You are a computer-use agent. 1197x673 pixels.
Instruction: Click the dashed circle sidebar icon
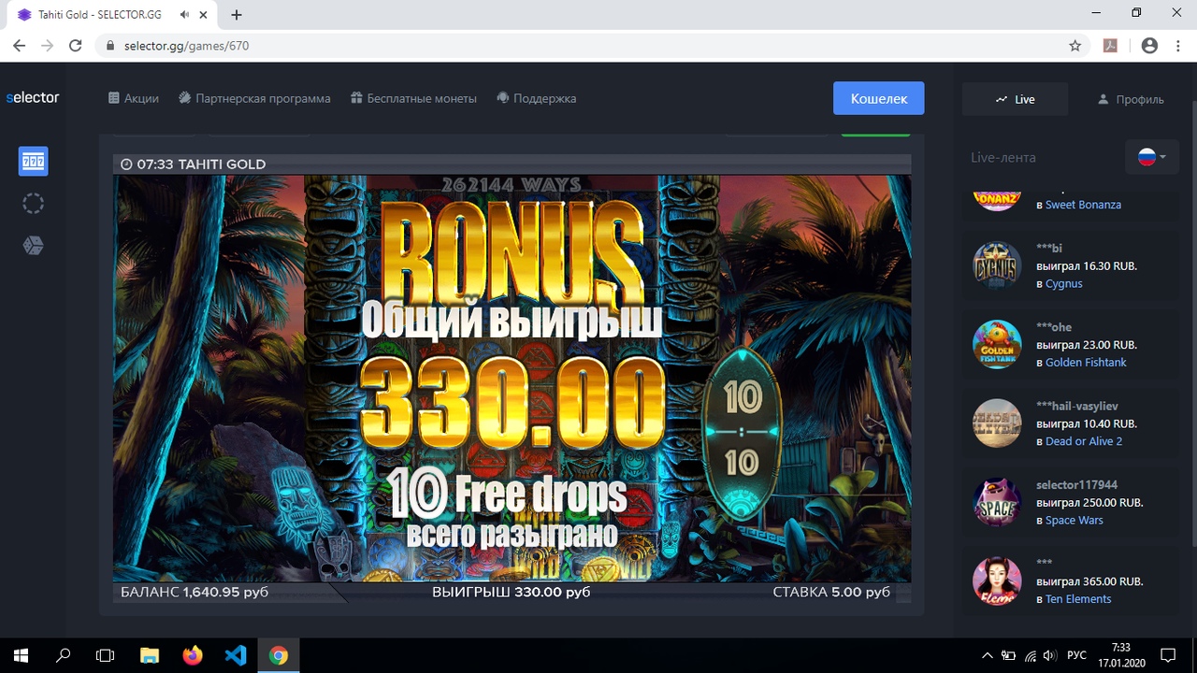(x=33, y=204)
